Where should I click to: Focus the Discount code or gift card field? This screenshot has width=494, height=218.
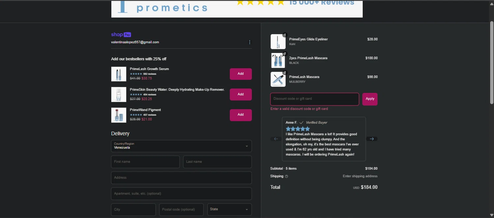(x=315, y=99)
